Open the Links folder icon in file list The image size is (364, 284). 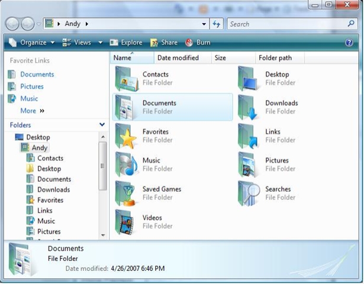tap(247, 136)
